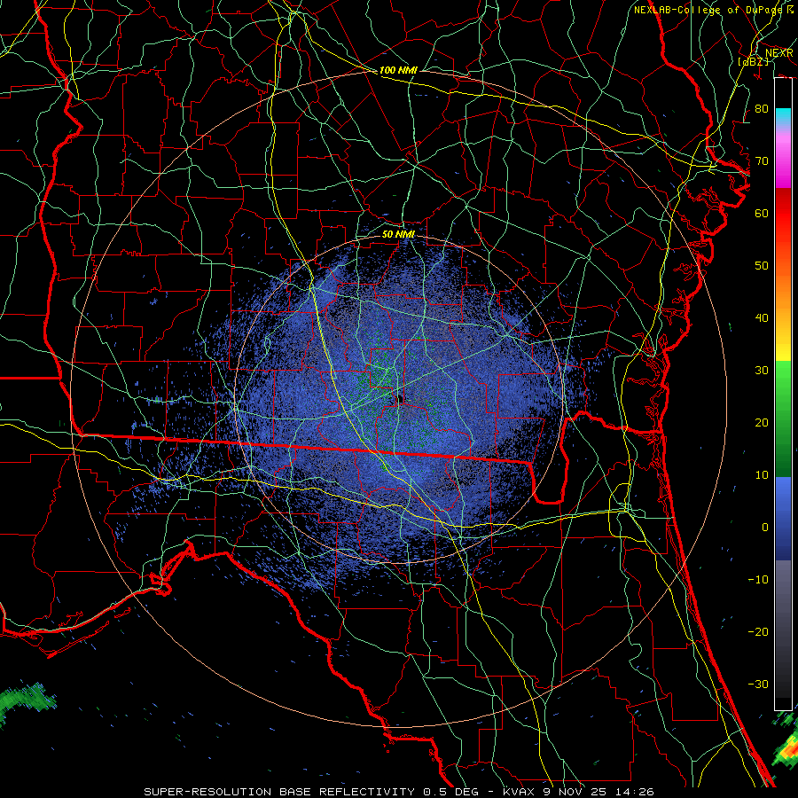Click the -10 value on the dBZ scale
Viewport: 798px width, 798px height.
(x=758, y=580)
